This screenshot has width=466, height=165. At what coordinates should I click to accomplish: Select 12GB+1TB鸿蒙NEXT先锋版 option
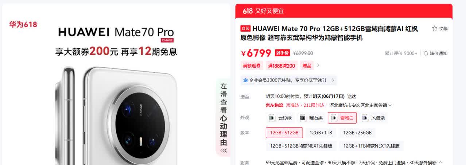coord(372,146)
